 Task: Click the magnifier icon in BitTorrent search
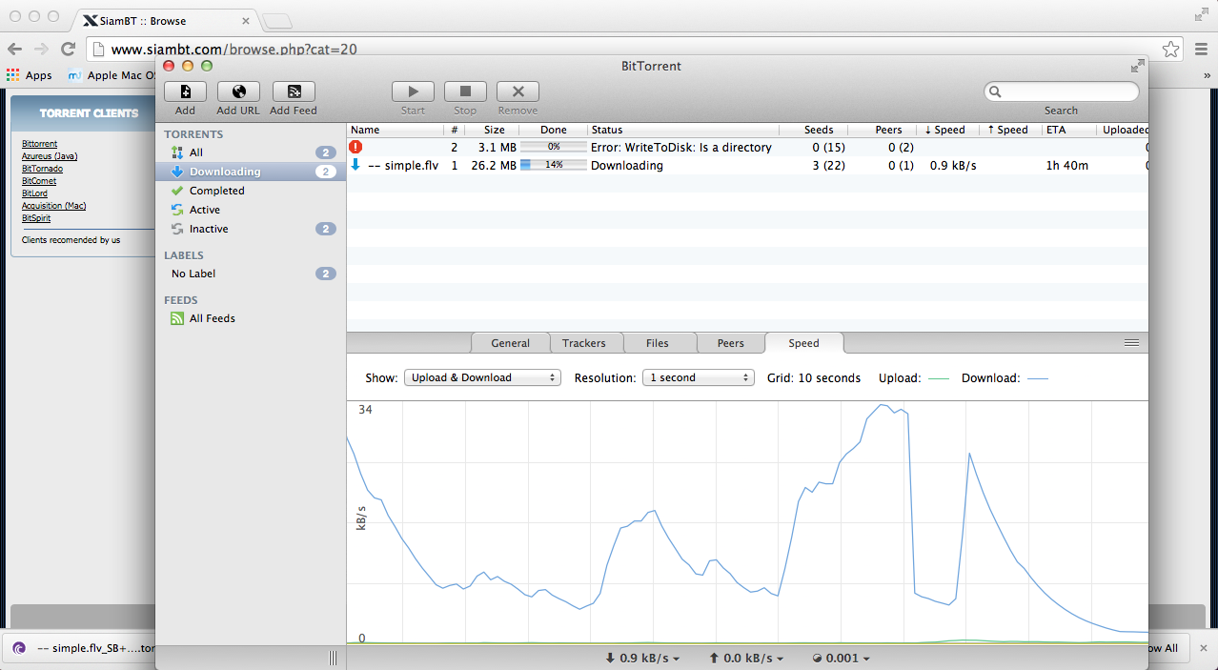tap(995, 92)
